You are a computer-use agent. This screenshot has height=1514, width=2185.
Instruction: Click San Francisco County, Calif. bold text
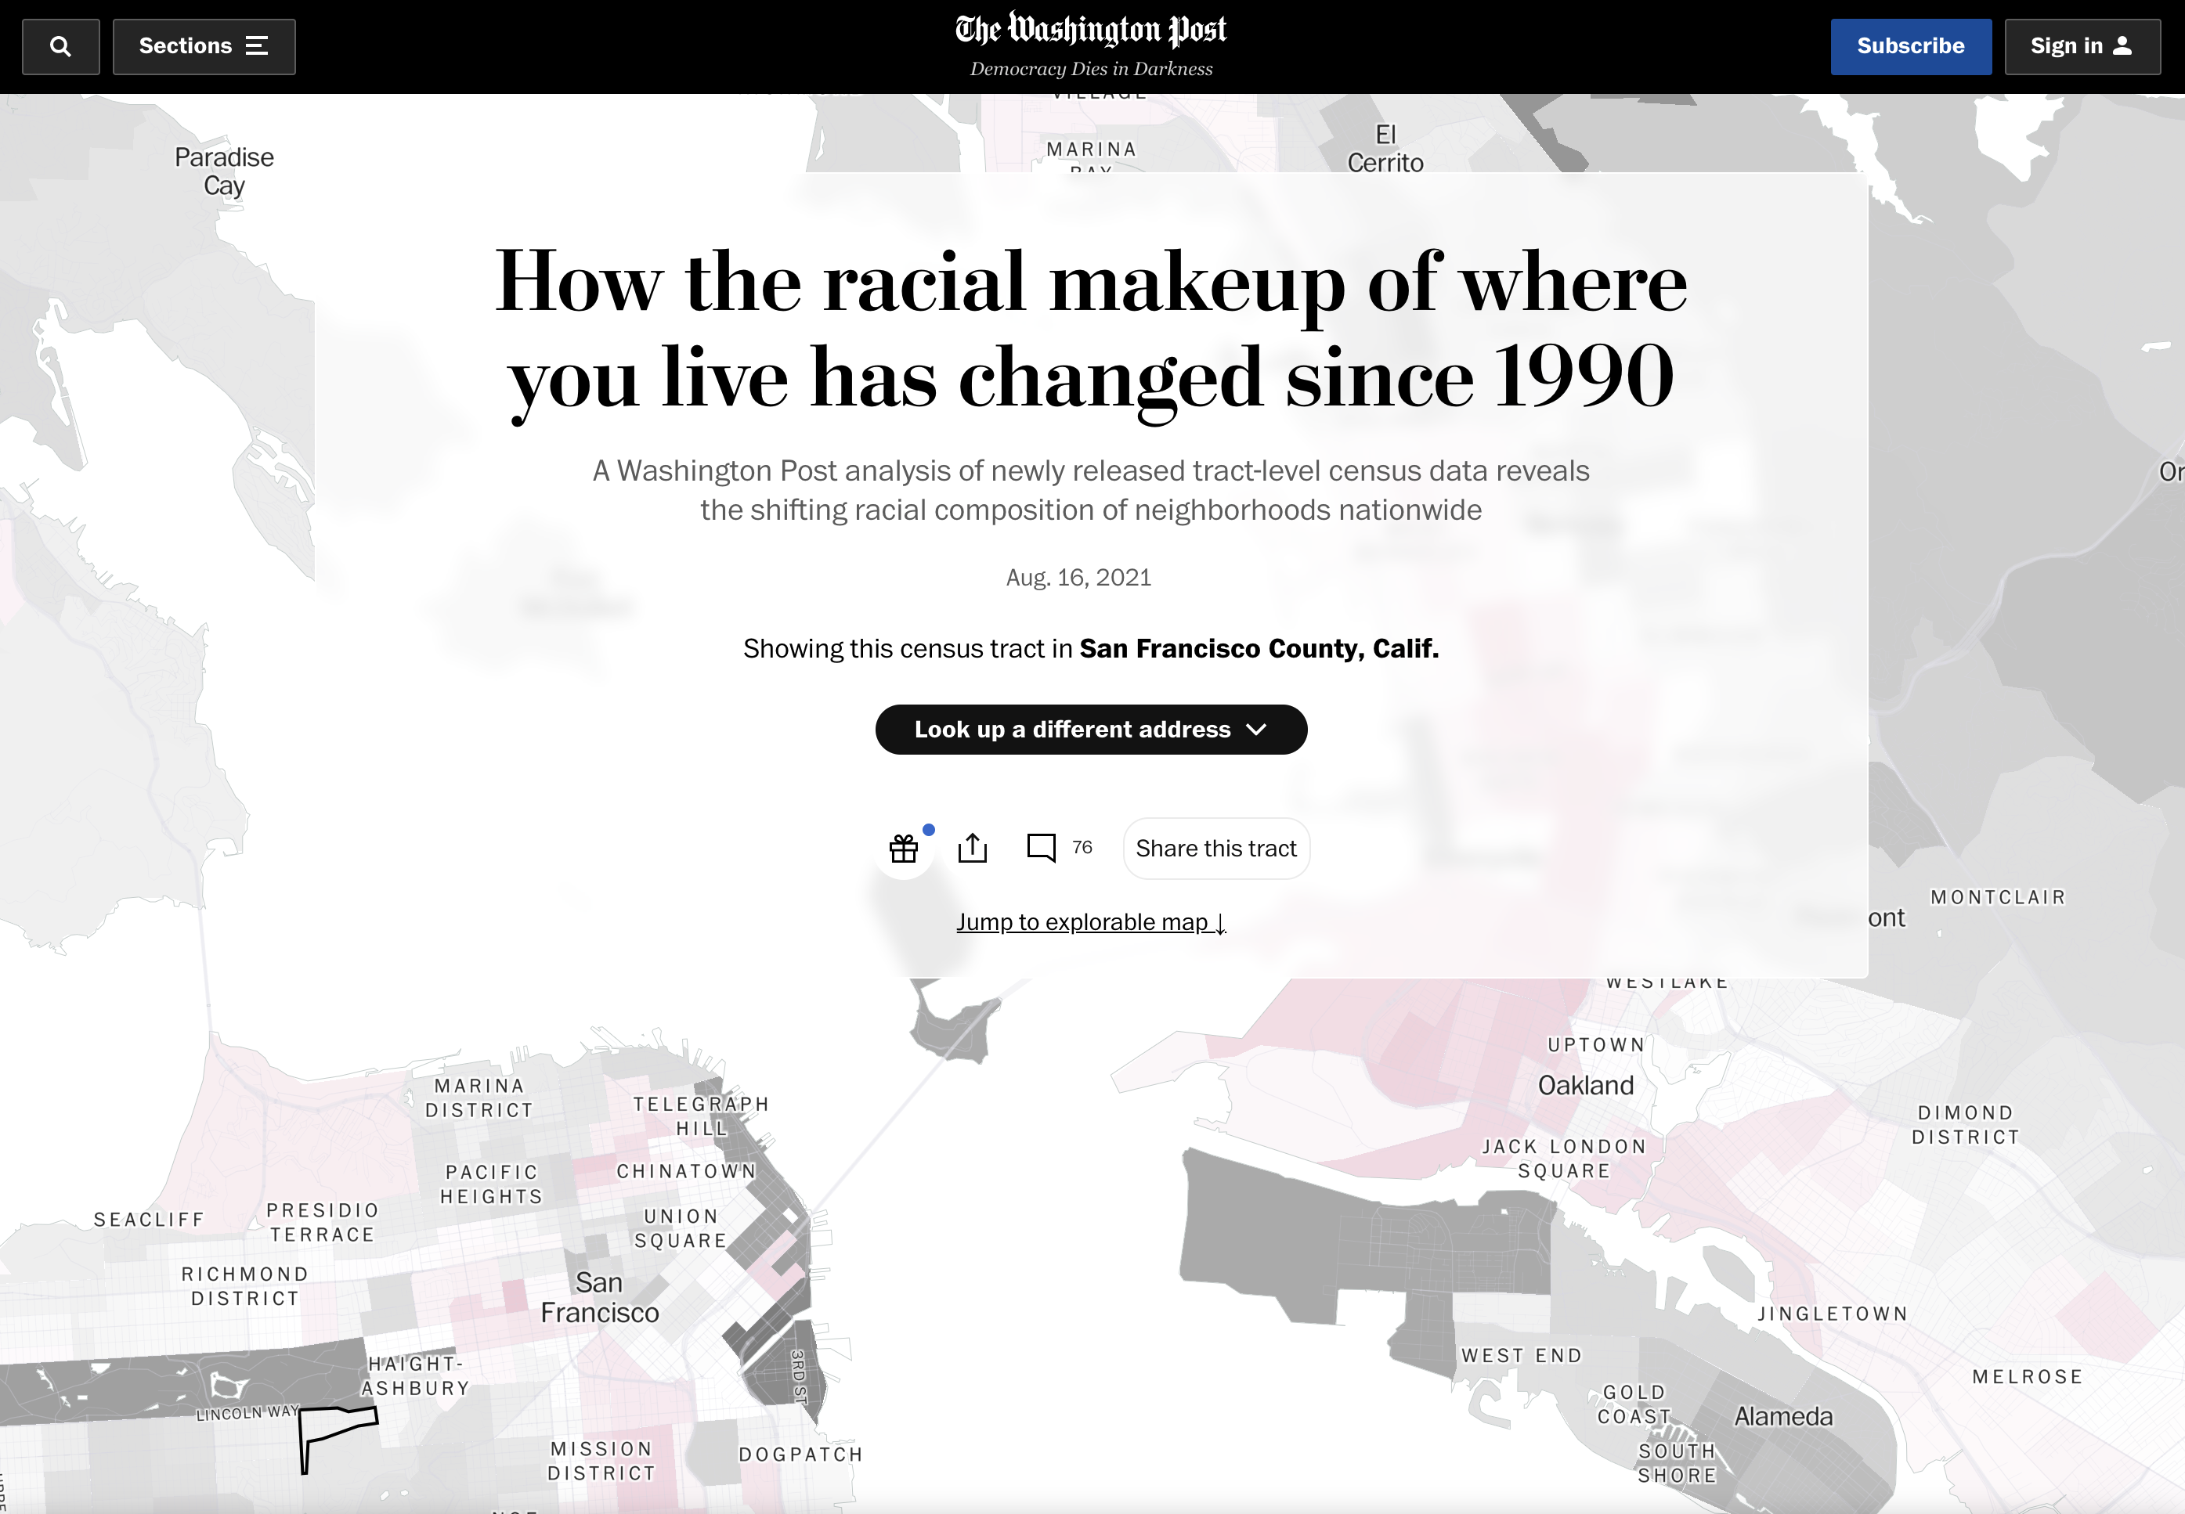pyautogui.click(x=1259, y=649)
